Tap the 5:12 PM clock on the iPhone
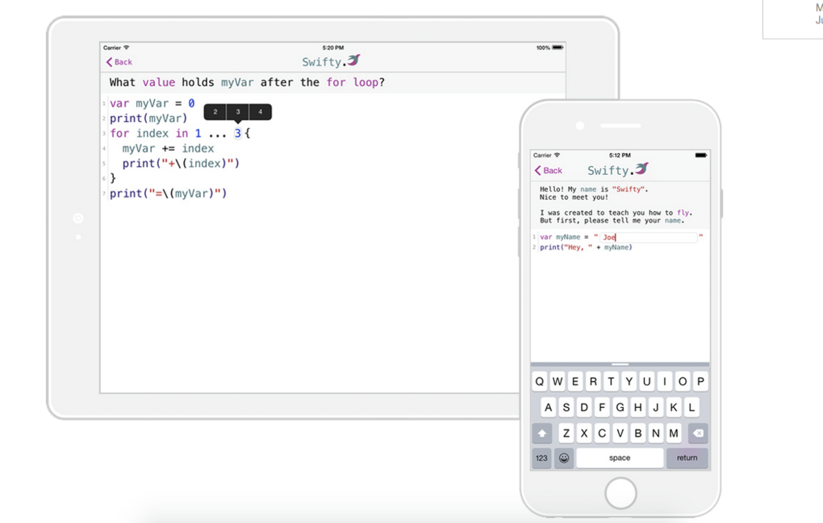The width and height of the screenshot is (823, 523). click(x=620, y=155)
